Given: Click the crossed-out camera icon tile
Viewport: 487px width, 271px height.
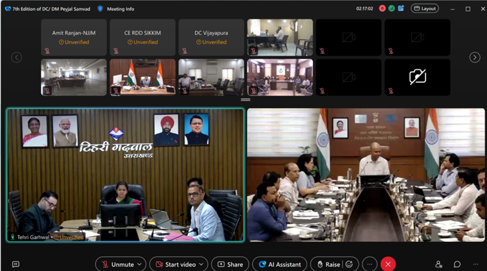Looking at the screenshot, I should pyautogui.click(x=418, y=77).
